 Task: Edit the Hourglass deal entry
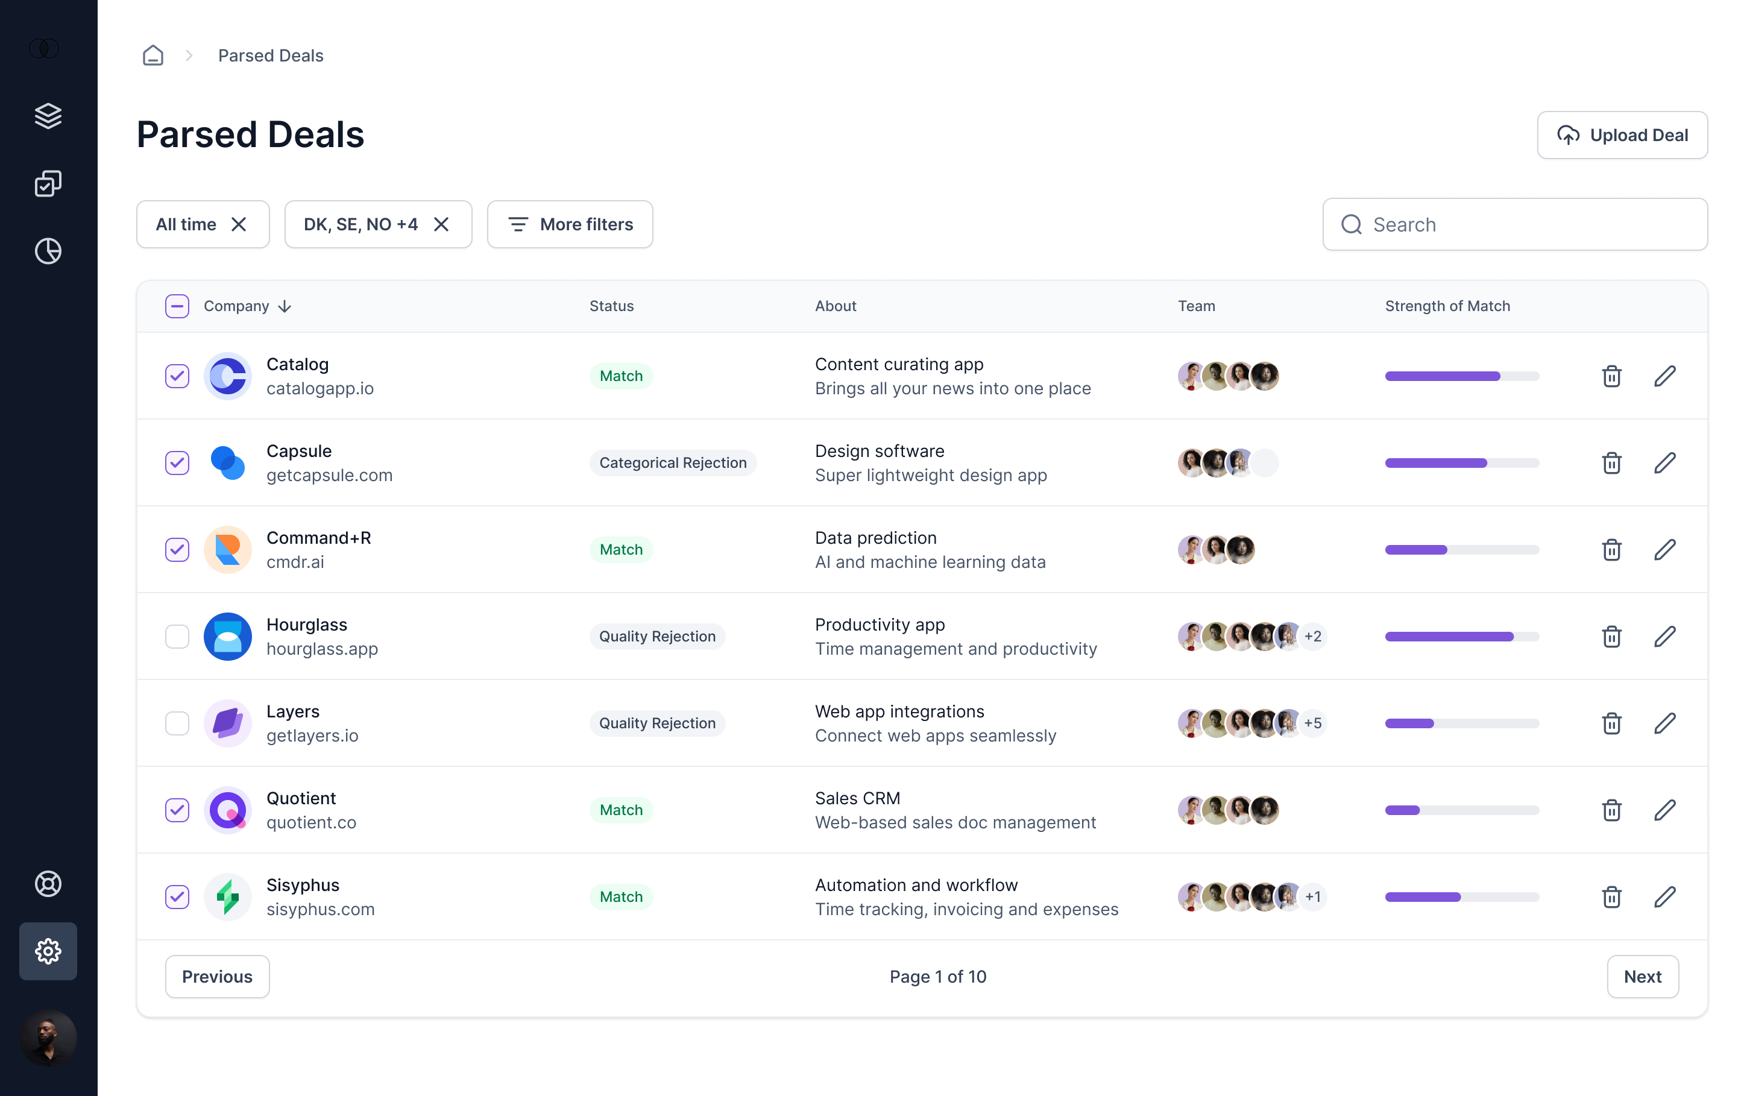tap(1664, 635)
